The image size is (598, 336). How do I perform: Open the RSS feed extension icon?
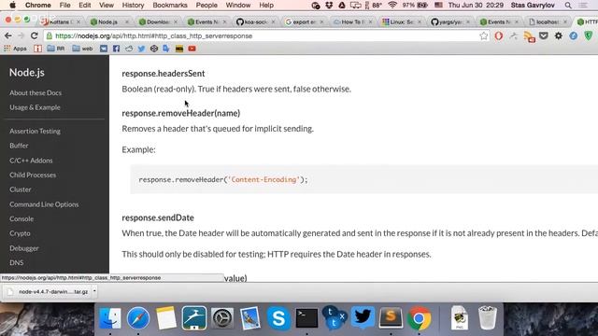[529, 36]
